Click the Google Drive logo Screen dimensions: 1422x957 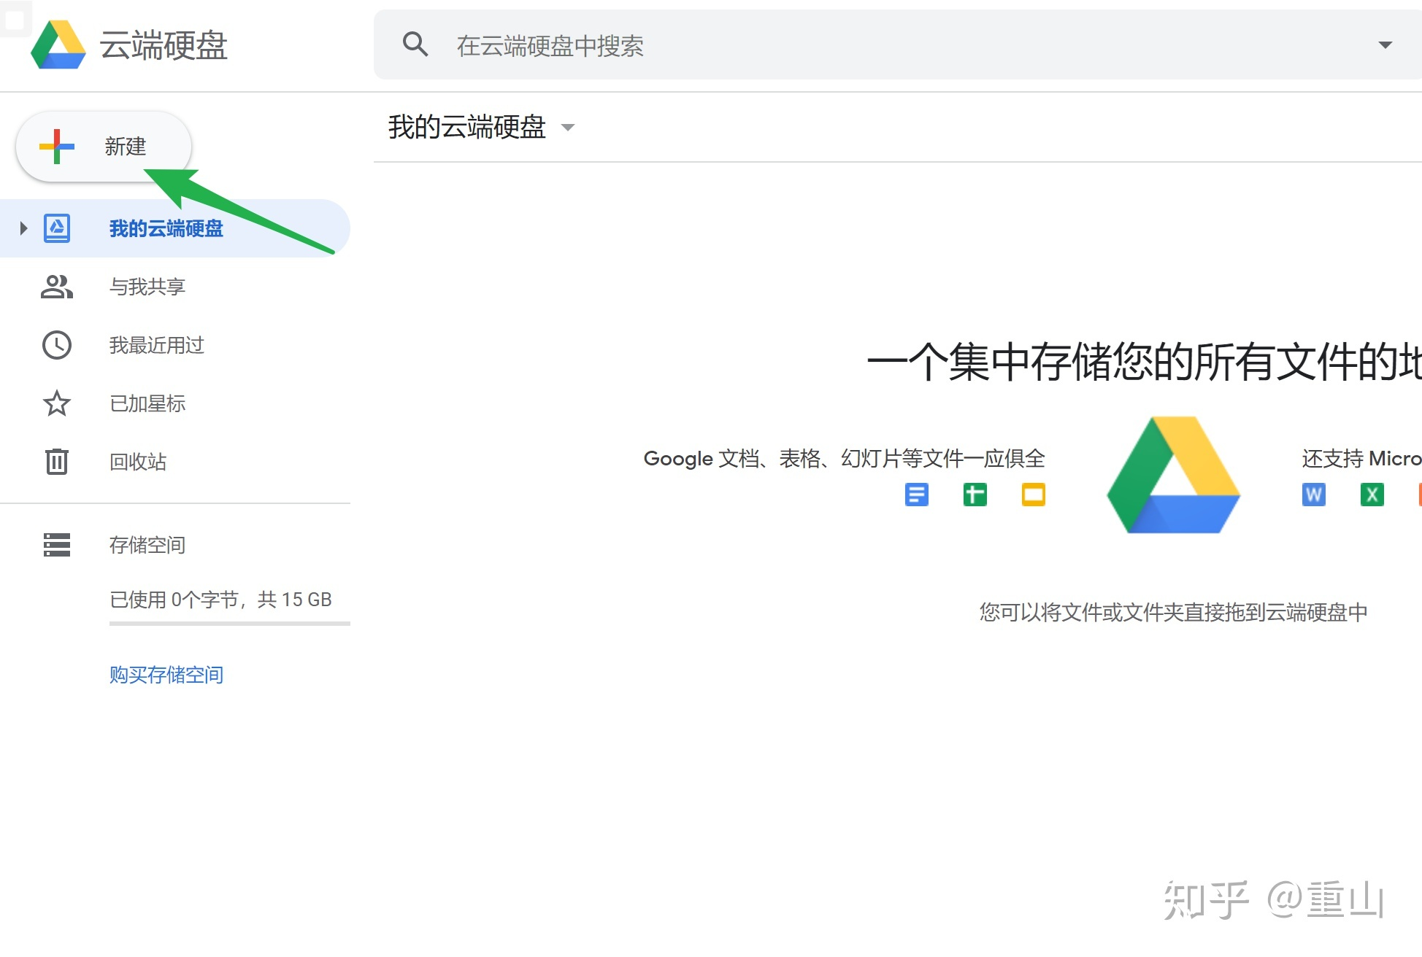click(58, 45)
